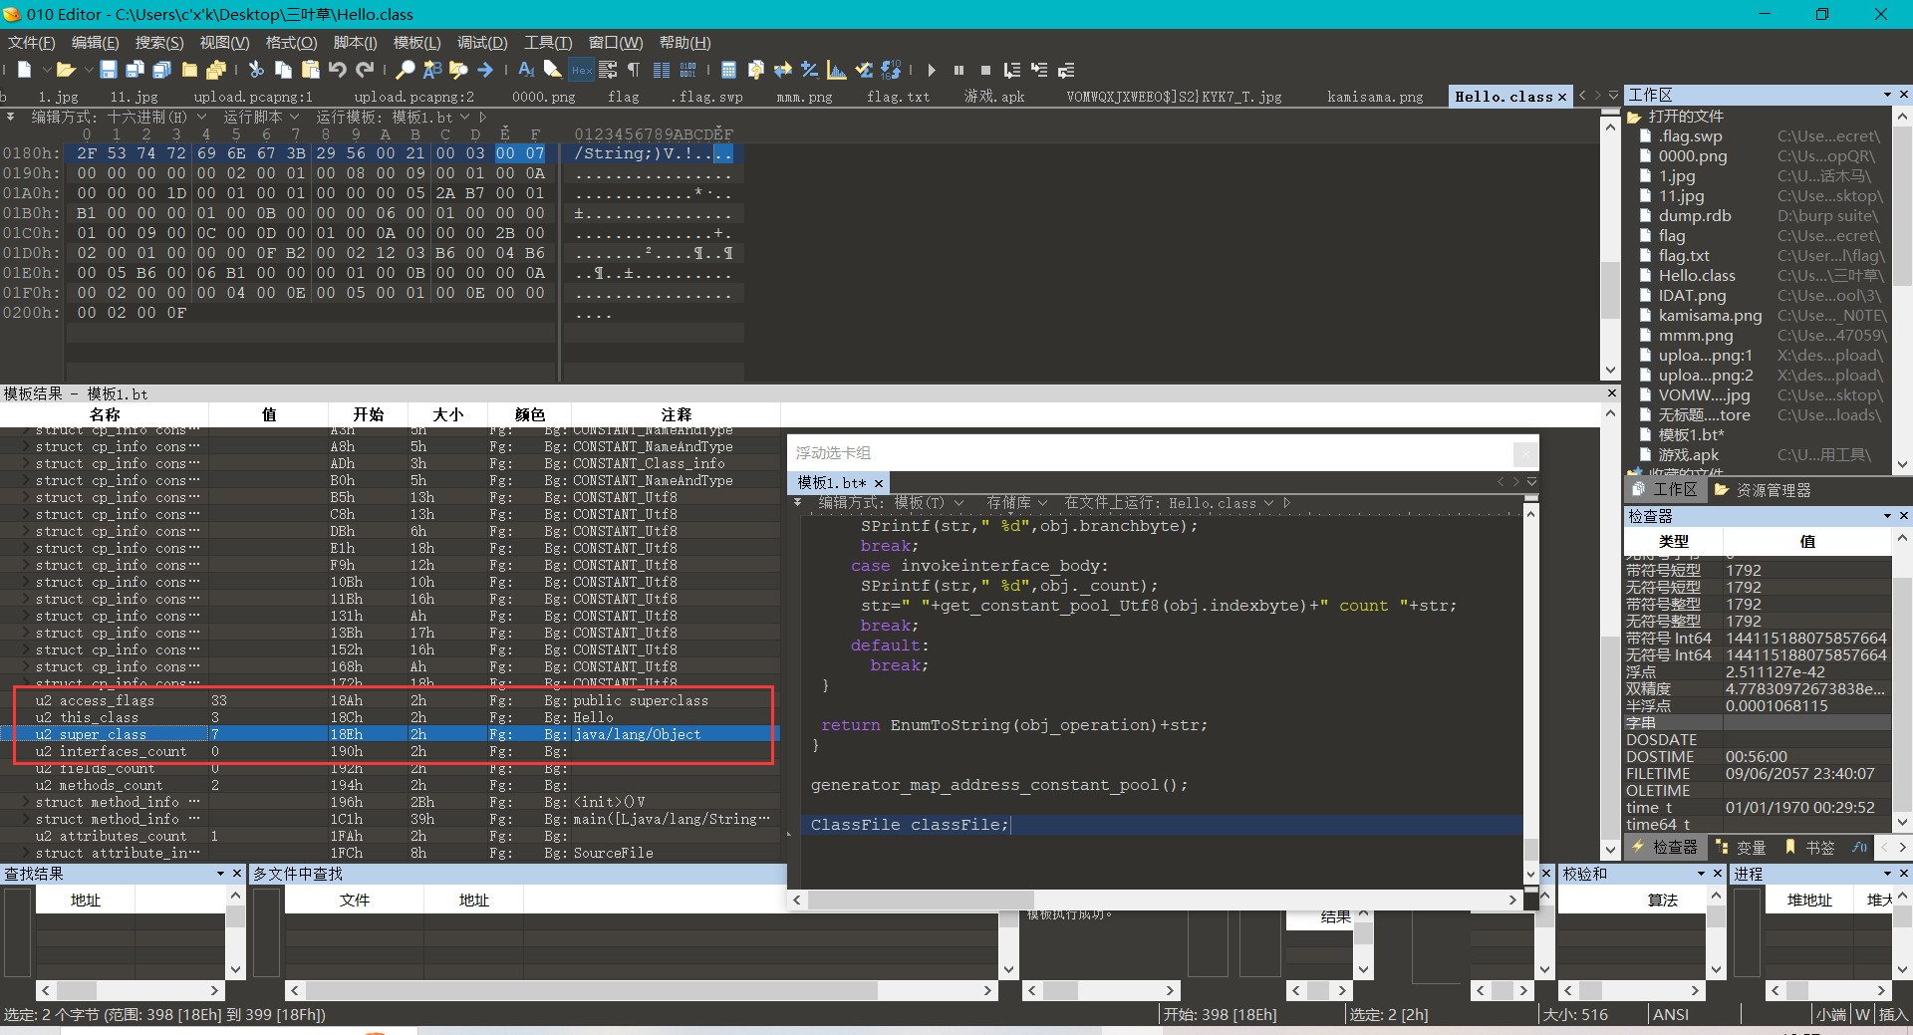Screen dimensions: 1913x1035
Task: Click the Undo arrow icon
Action: (338, 70)
